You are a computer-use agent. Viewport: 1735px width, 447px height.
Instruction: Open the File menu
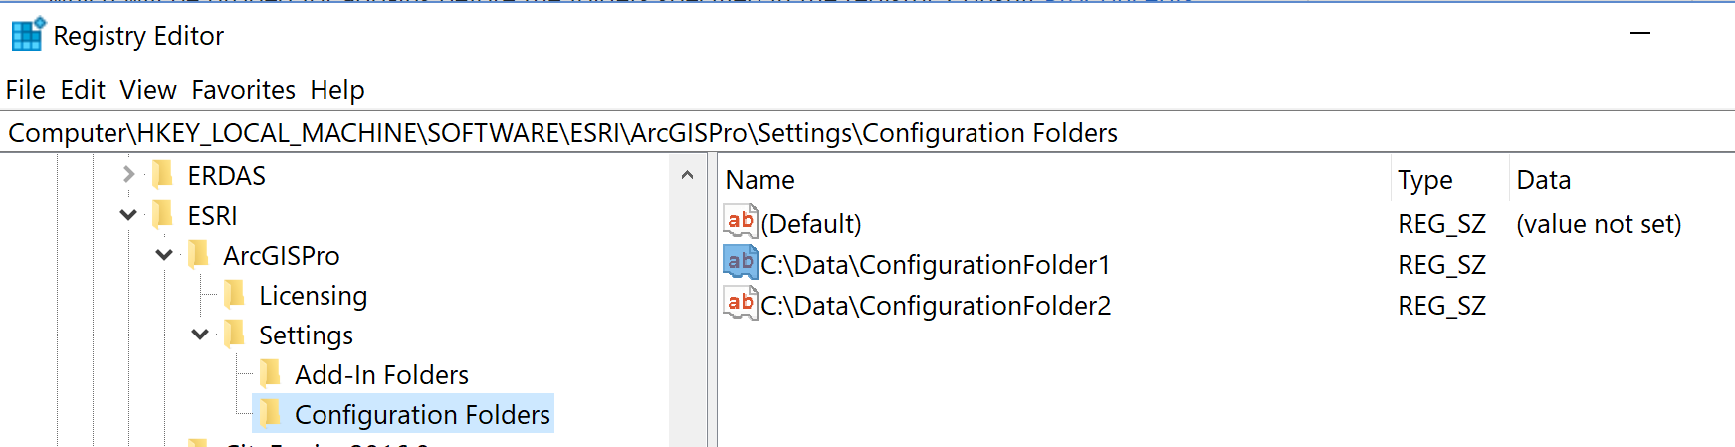(26, 90)
